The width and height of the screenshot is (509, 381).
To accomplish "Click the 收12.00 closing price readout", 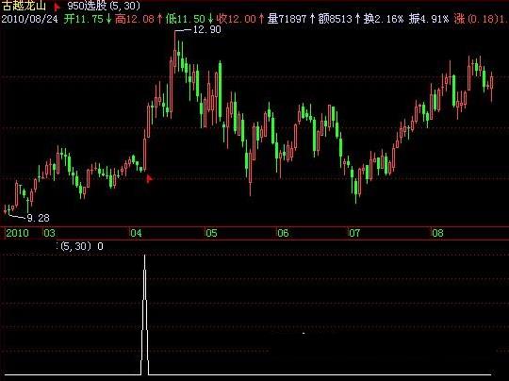I will (x=237, y=19).
